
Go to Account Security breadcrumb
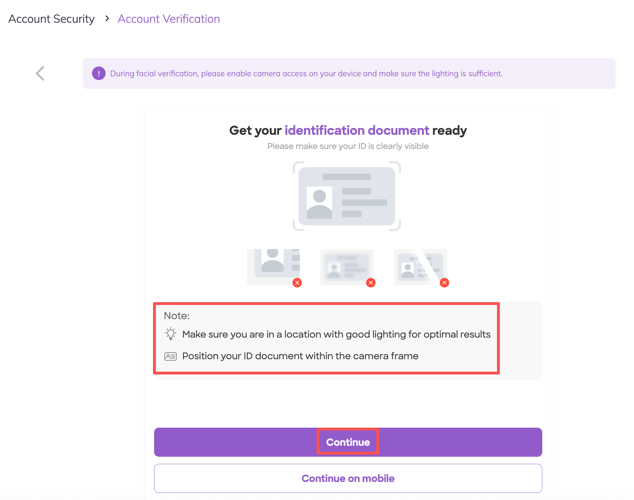52,19
